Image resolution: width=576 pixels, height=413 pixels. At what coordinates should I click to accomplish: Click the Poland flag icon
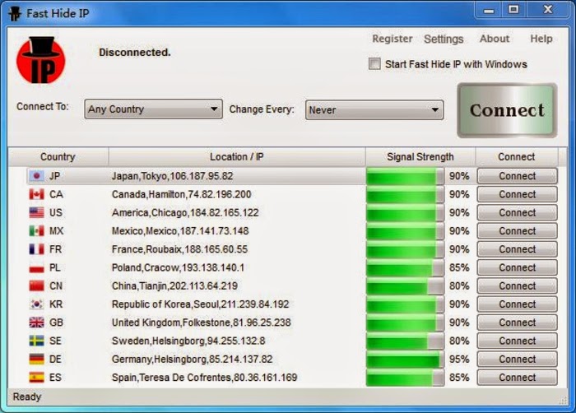click(x=36, y=267)
